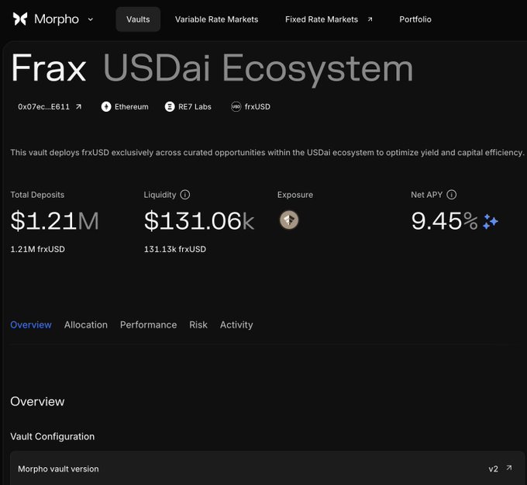Click the 1.21M frxUSD deposits amount
The height and width of the screenshot is (485, 527).
point(38,249)
